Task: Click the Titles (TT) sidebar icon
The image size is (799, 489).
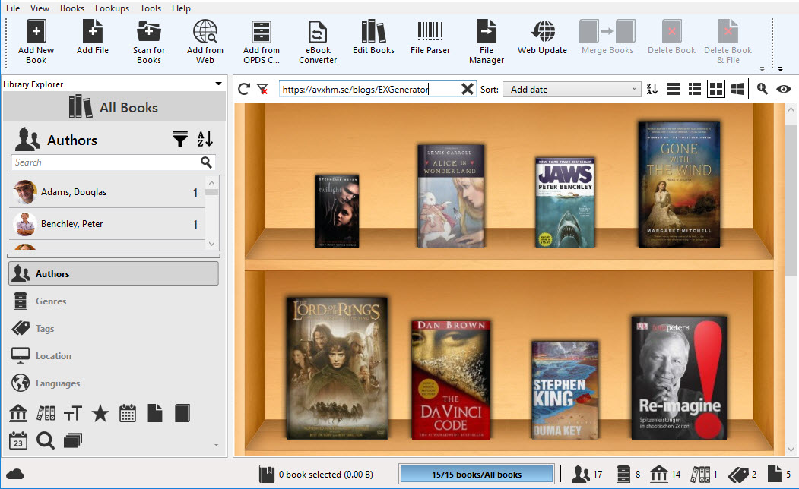Action: [x=73, y=413]
